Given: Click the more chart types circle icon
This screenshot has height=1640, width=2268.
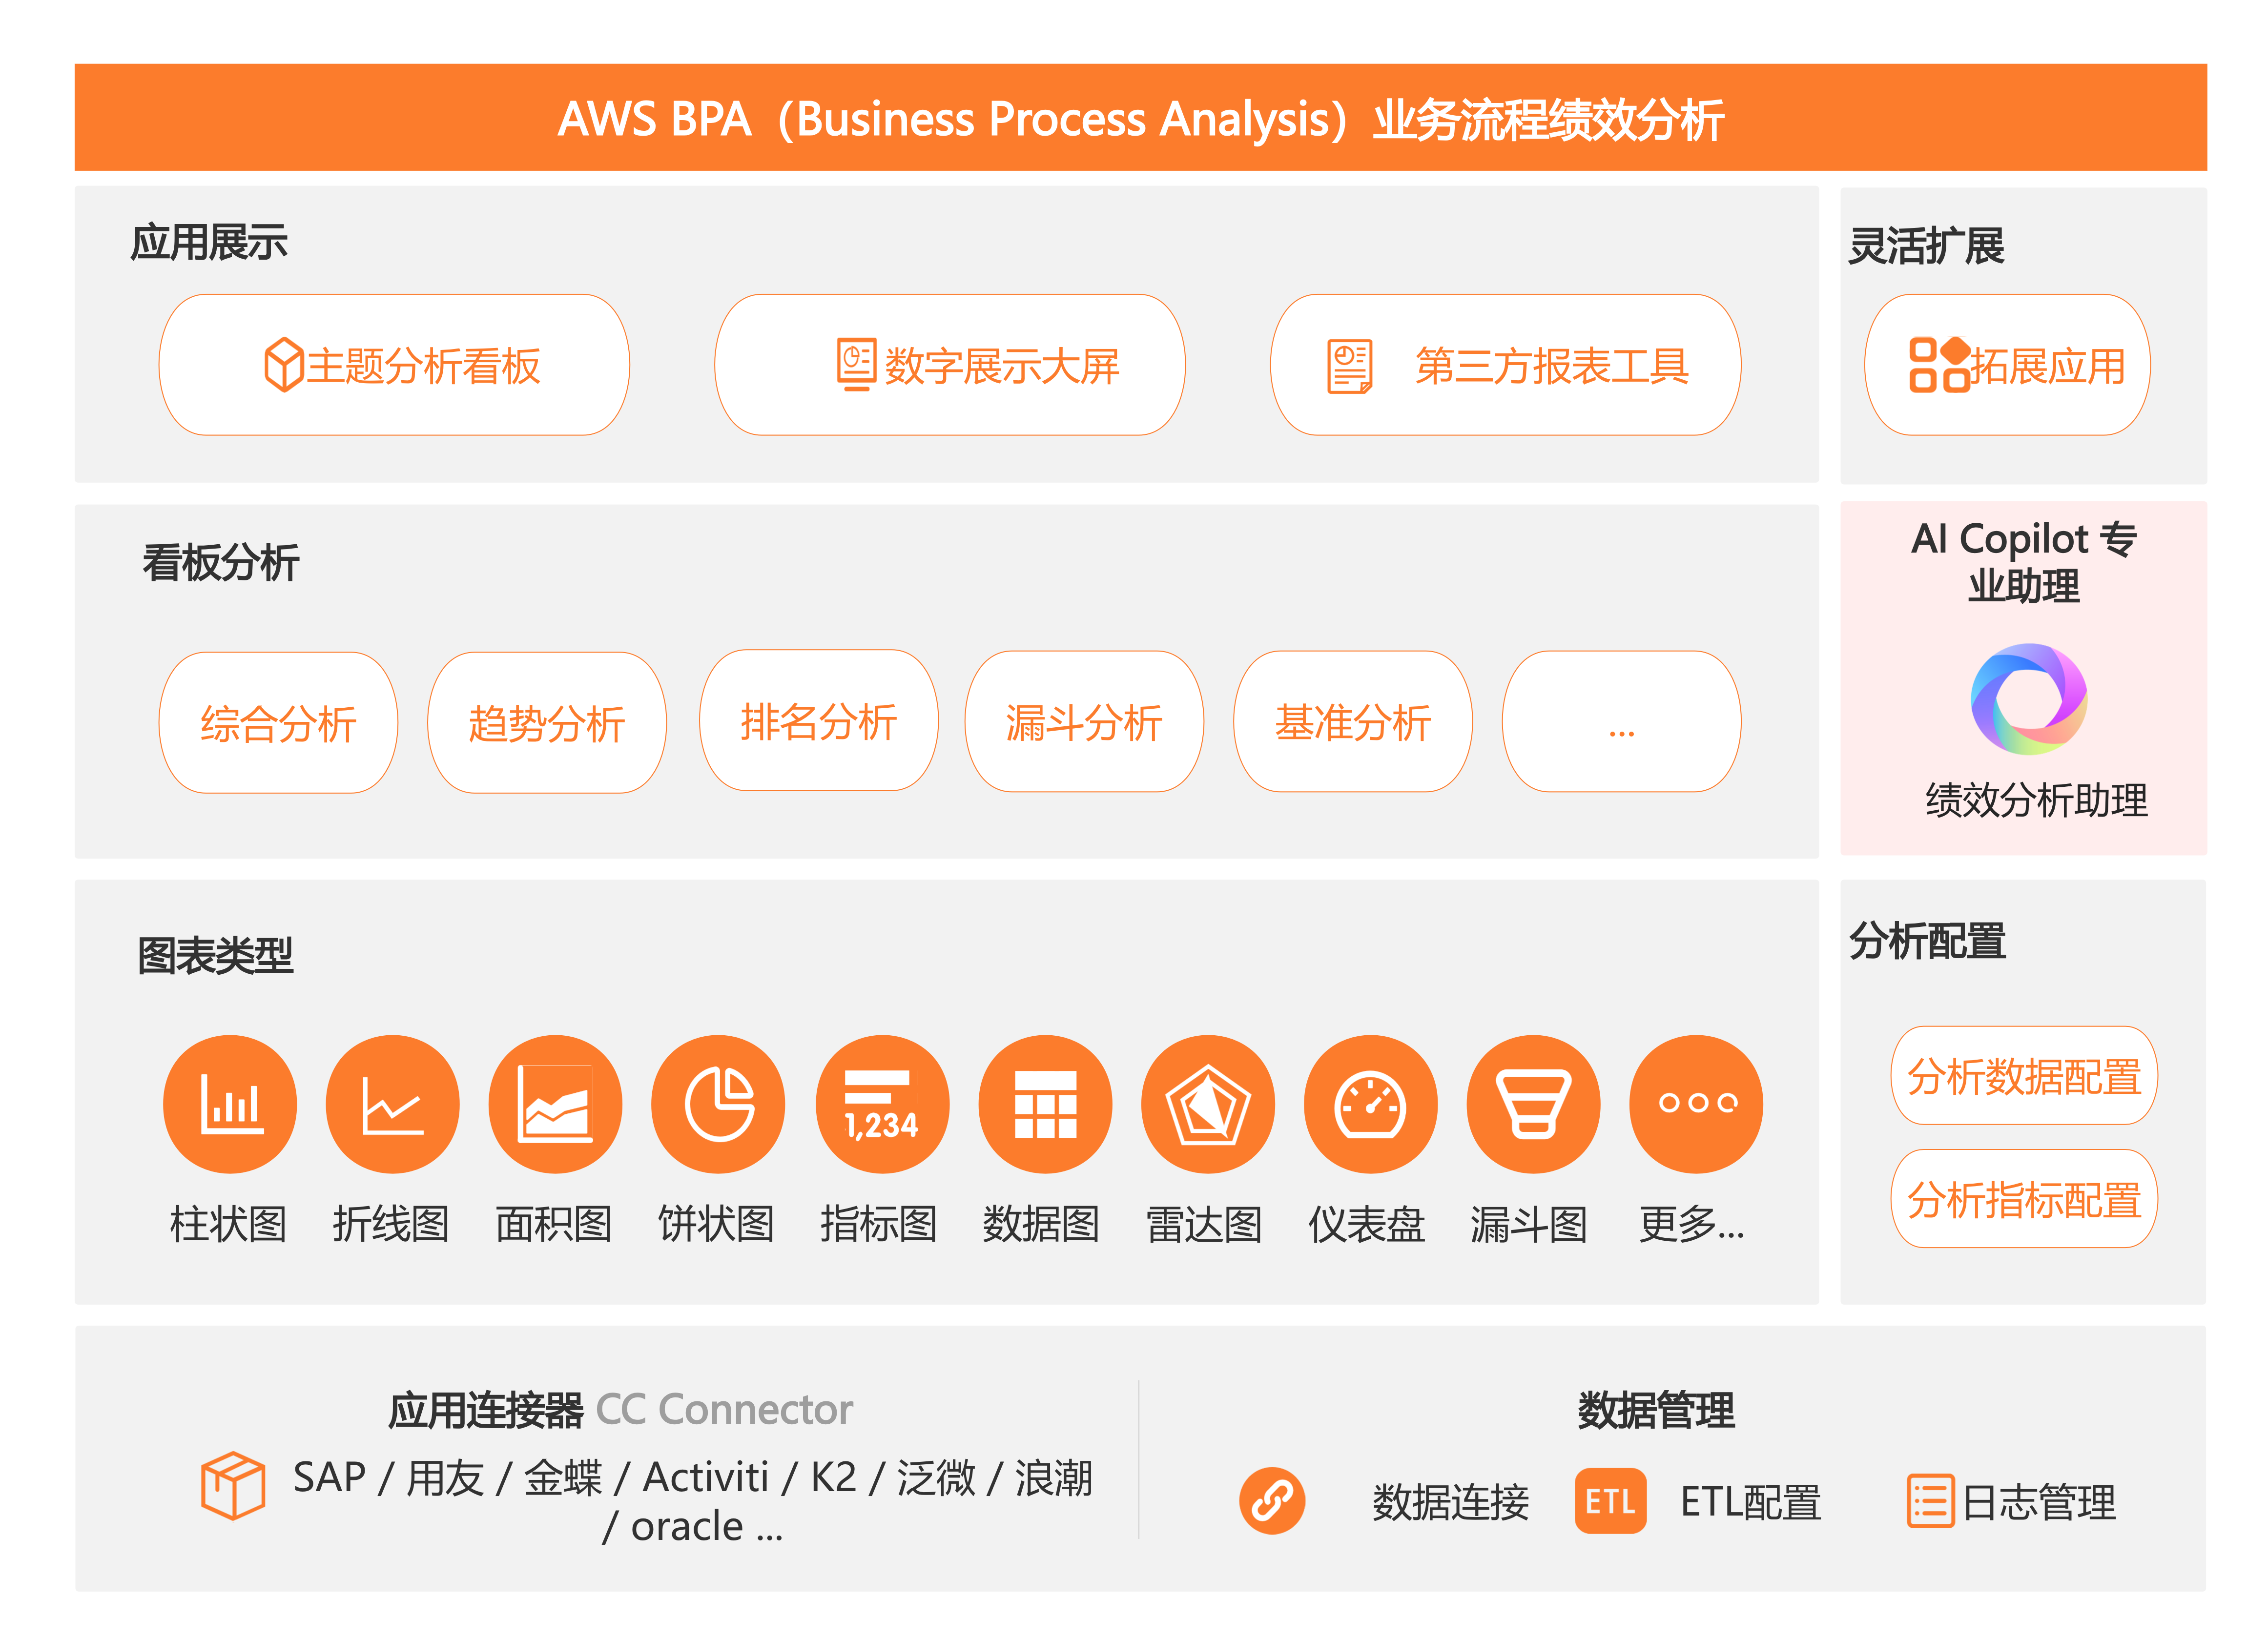Looking at the screenshot, I should pyautogui.click(x=1697, y=1104).
